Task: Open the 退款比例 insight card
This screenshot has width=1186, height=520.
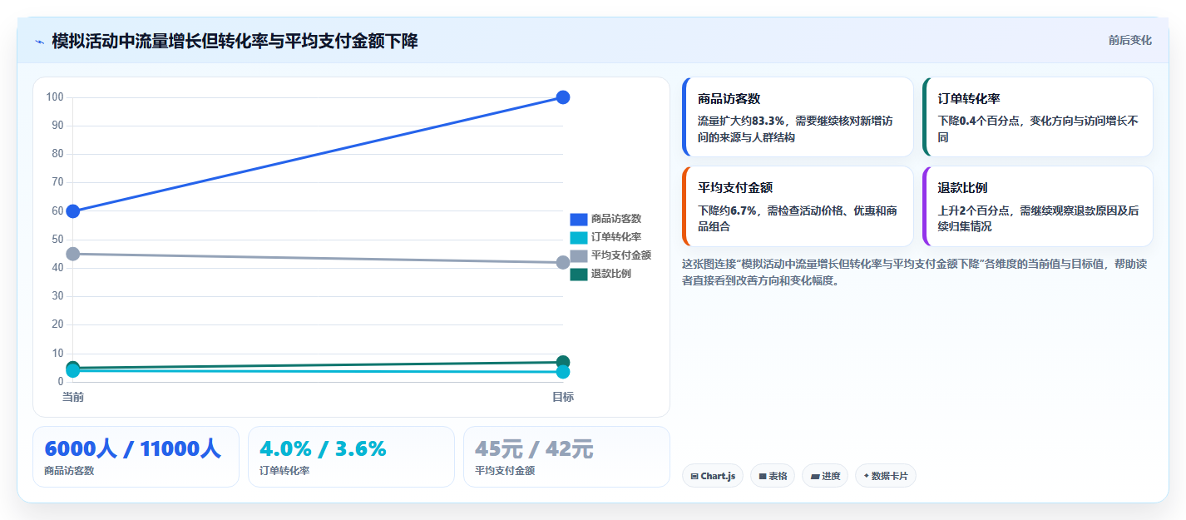Action: 1038,206
